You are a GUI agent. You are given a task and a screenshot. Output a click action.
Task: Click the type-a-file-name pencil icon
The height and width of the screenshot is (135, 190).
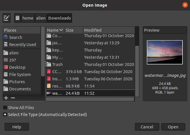click(x=7, y=18)
